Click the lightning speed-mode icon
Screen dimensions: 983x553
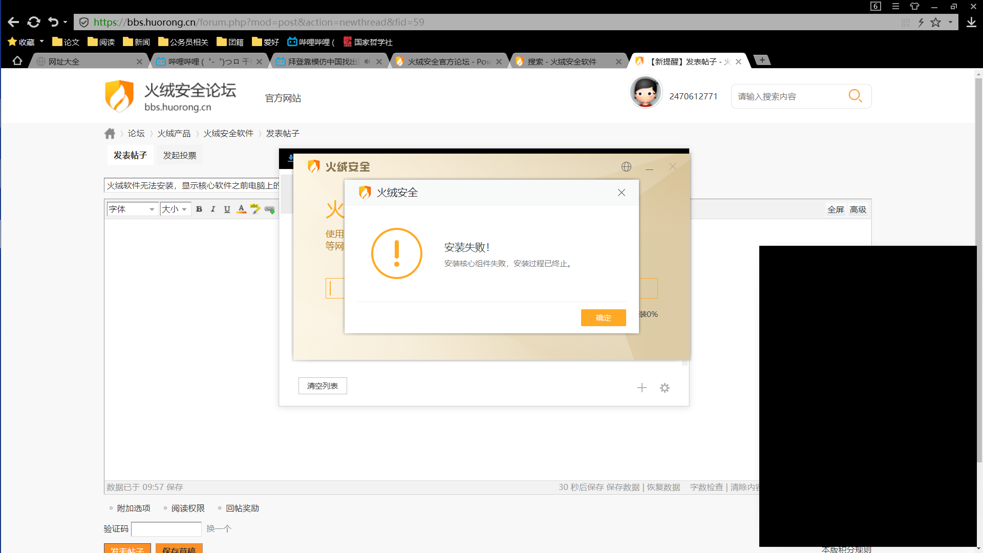coord(921,23)
